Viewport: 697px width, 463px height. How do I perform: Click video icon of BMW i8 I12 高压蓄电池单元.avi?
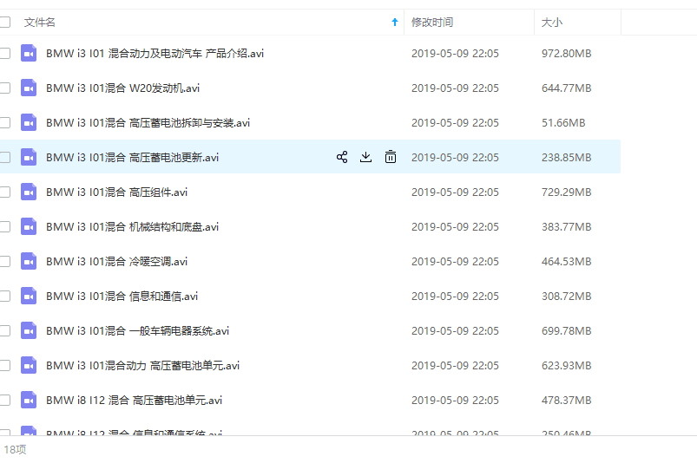click(29, 400)
